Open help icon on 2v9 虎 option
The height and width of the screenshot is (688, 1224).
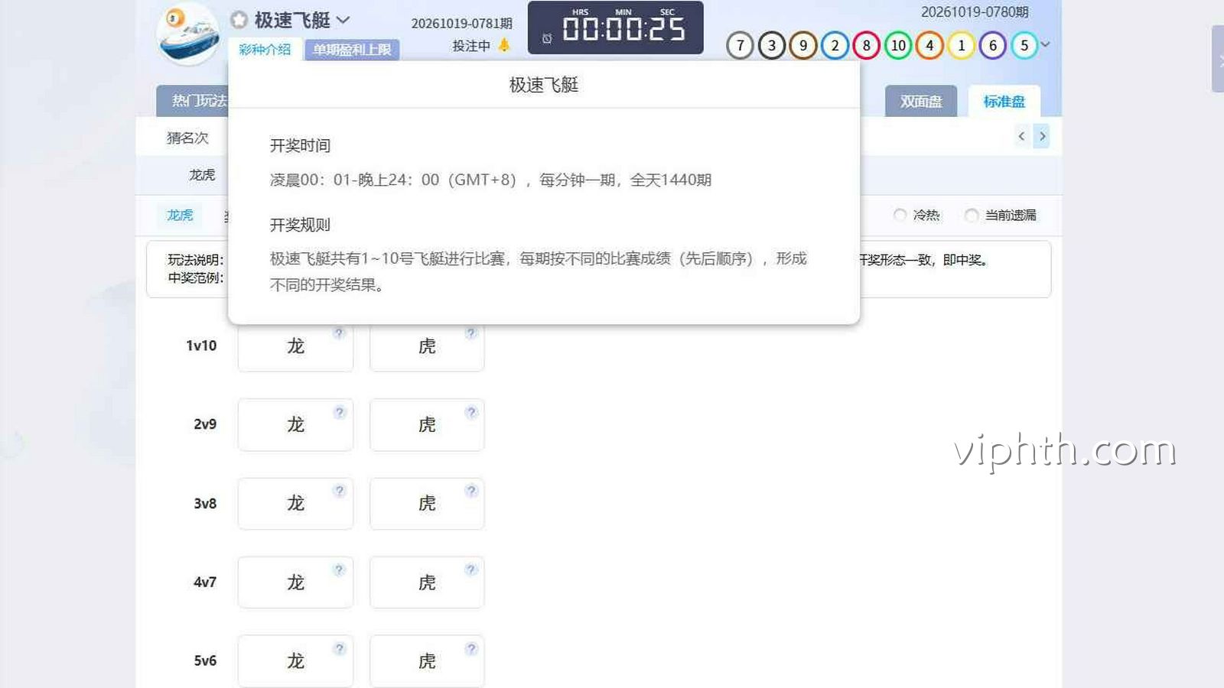click(471, 412)
